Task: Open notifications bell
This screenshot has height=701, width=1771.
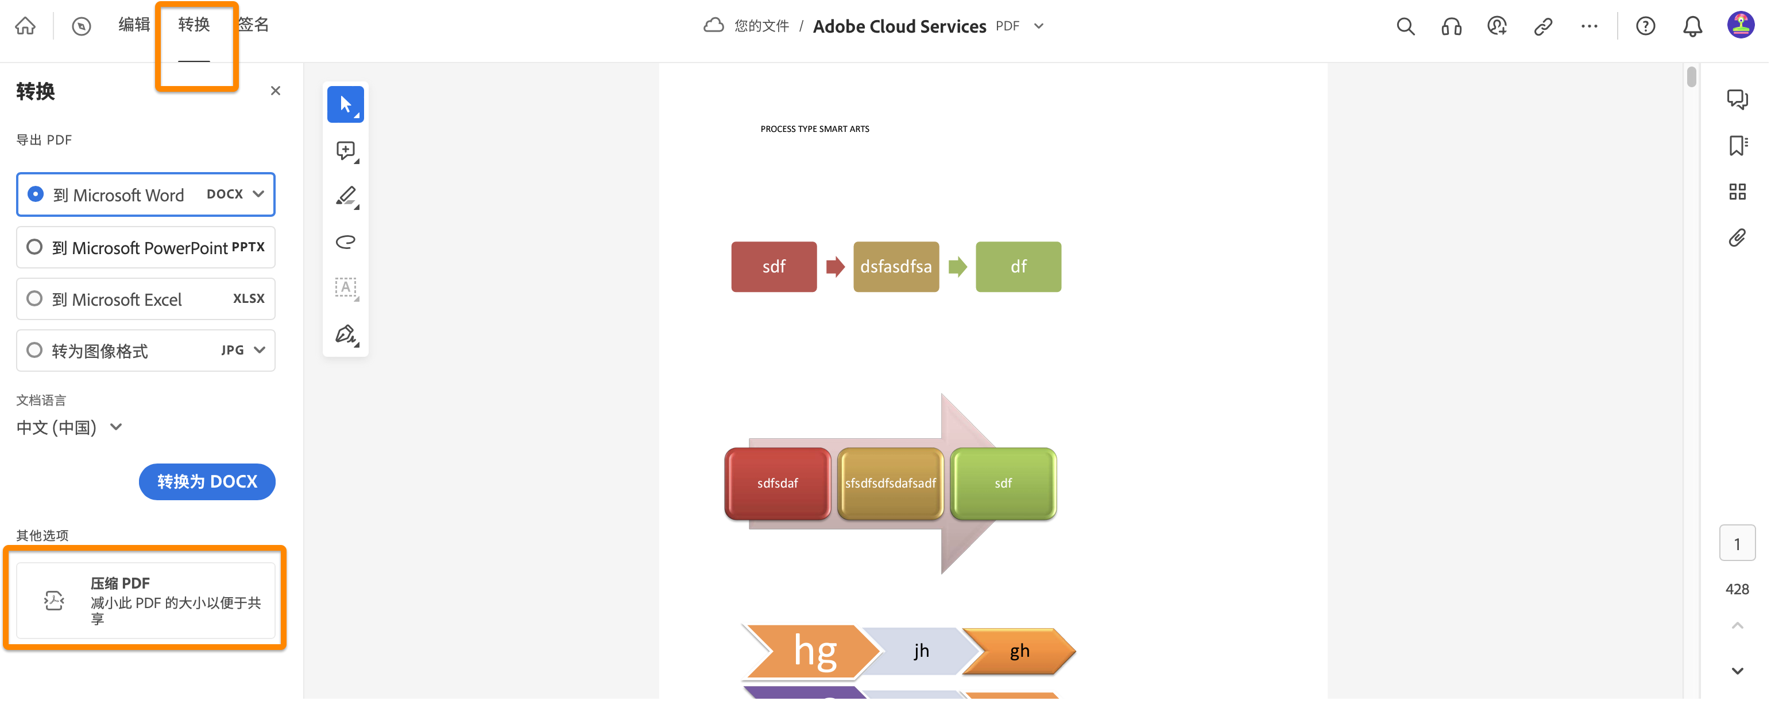Action: (1692, 25)
